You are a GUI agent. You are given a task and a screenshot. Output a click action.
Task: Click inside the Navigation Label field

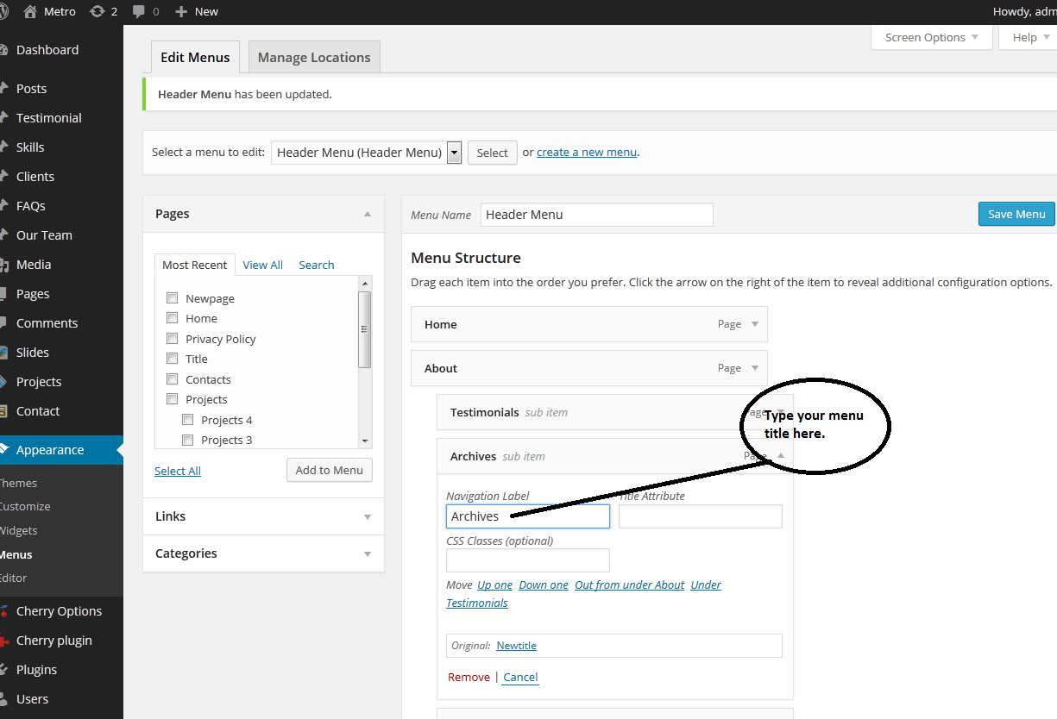[x=527, y=516]
